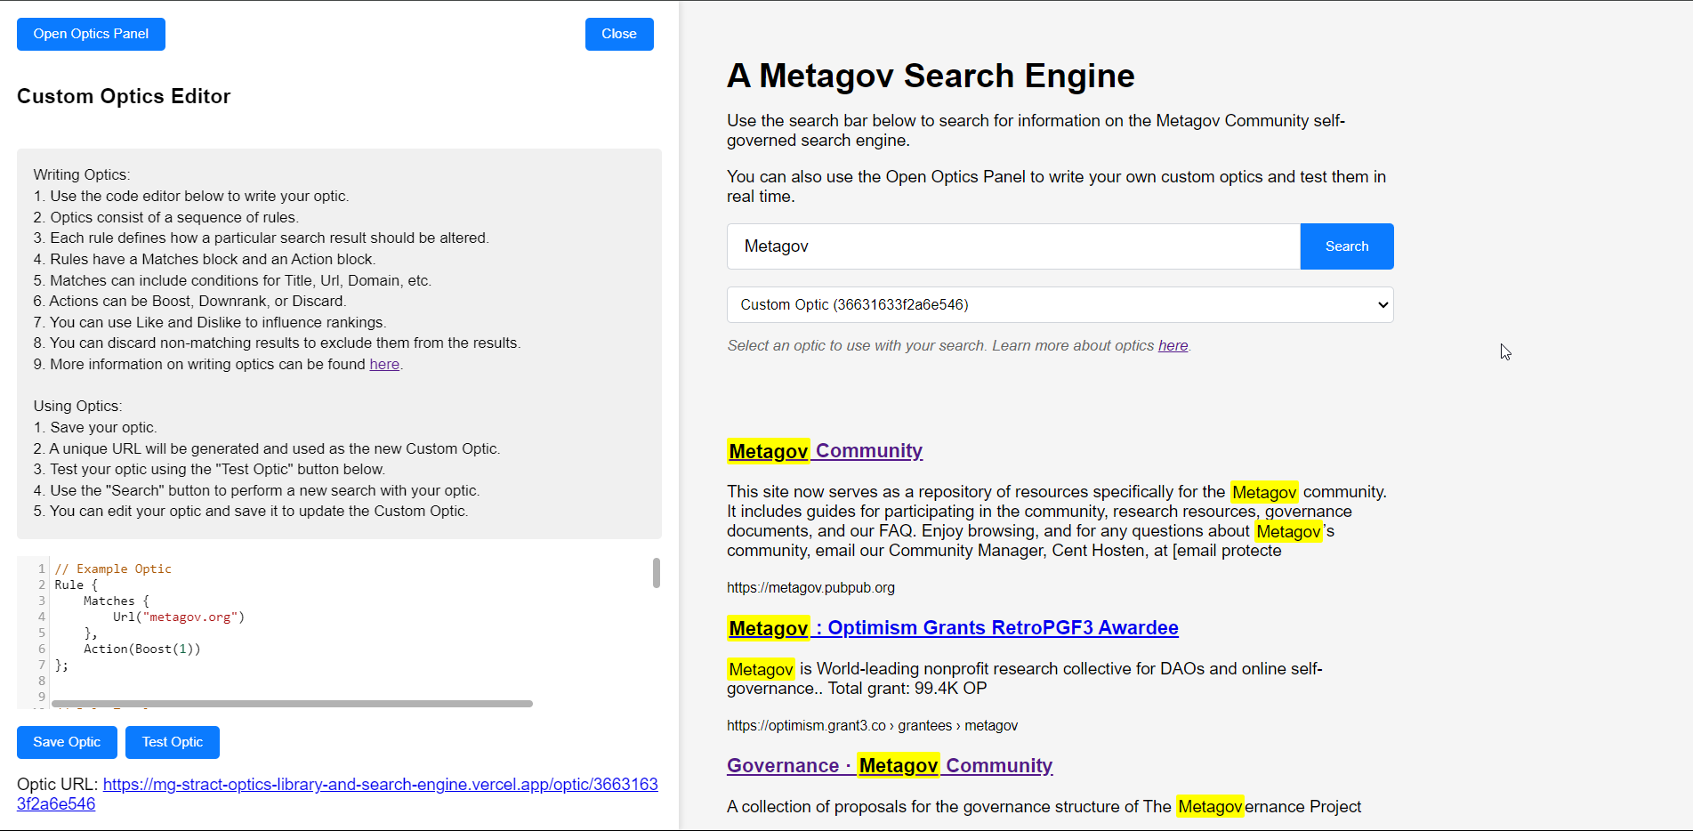
Task: Open the Governance · Metagov Community result
Action: [x=890, y=765]
